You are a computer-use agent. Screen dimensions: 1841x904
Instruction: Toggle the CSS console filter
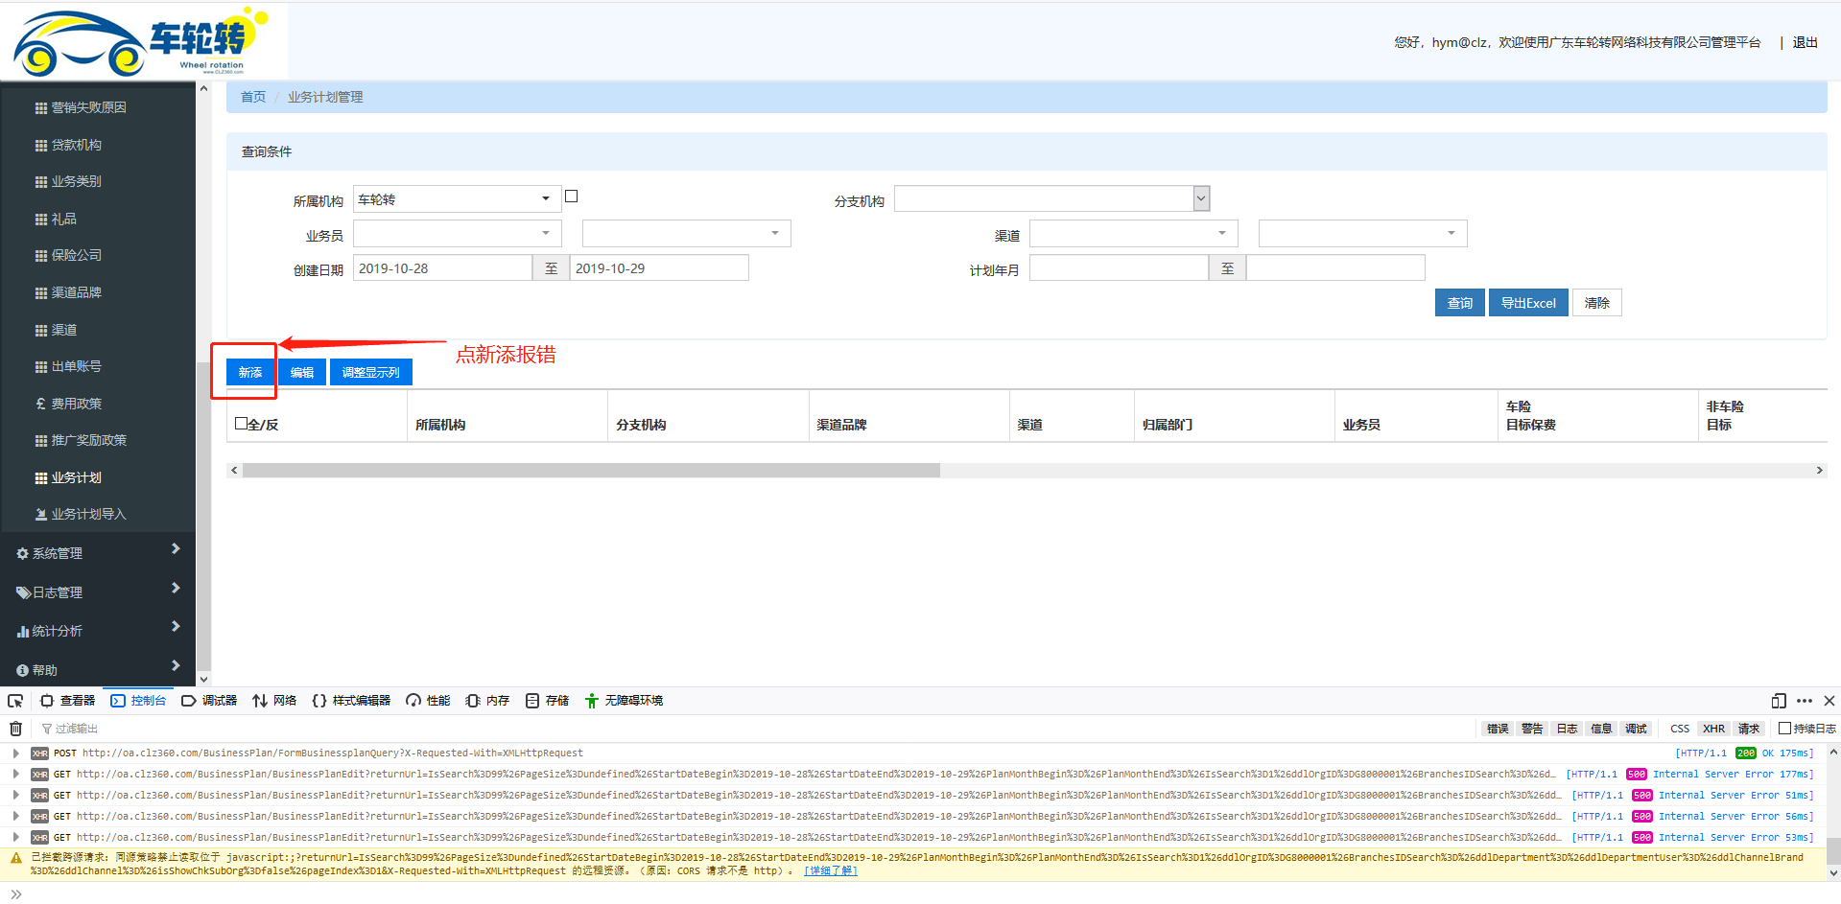pos(1680,729)
